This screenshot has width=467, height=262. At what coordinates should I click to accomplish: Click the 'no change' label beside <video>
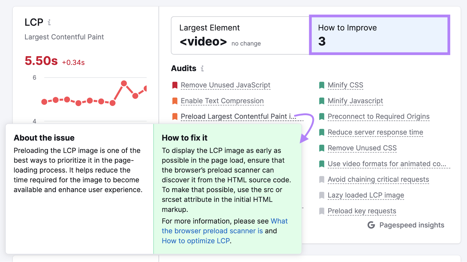pyautogui.click(x=246, y=43)
